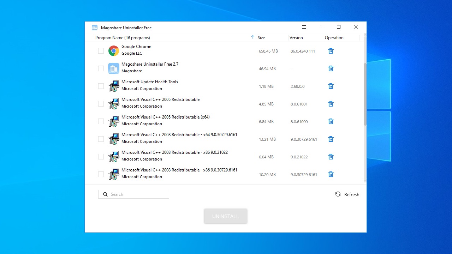Click the Magoshare Uninstaller program icon in list
The width and height of the screenshot is (452, 254).
click(114, 68)
